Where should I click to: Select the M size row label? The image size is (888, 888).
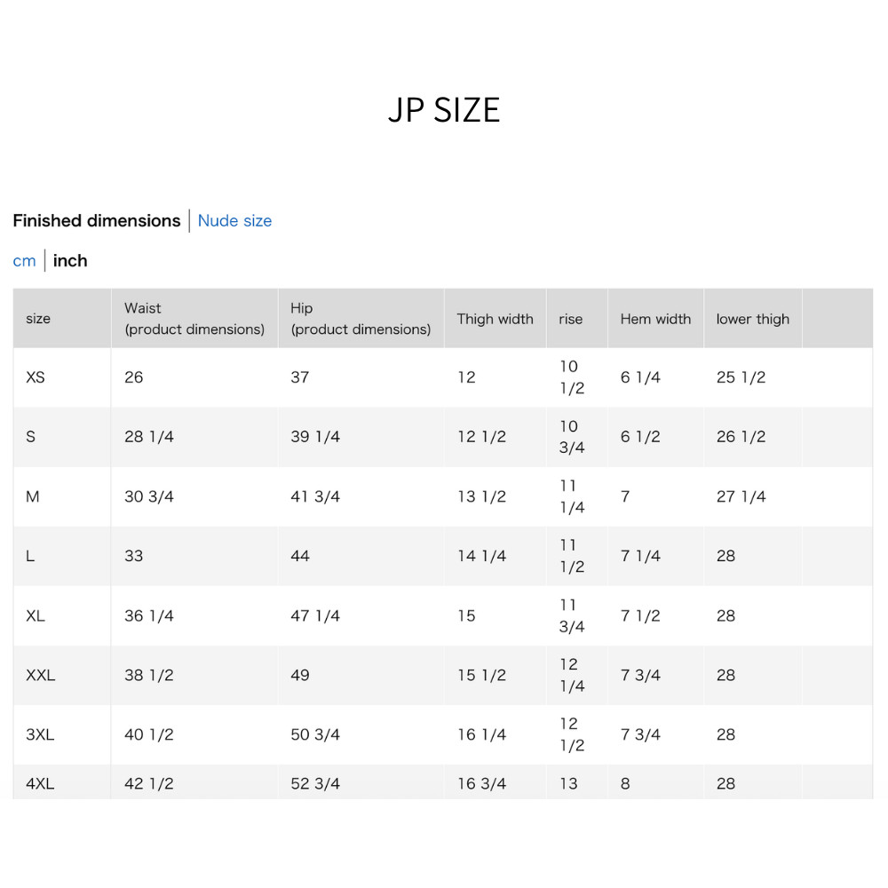(33, 497)
